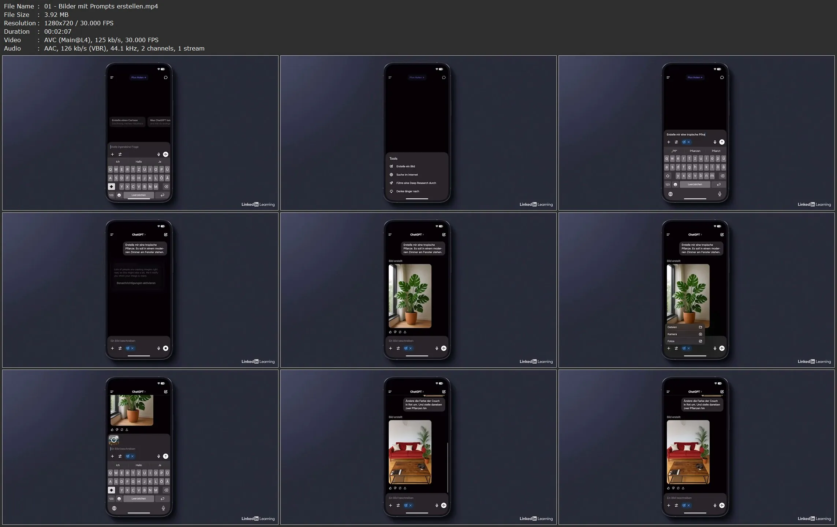Click the duration value "00:02:07"
The width and height of the screenshot is (837, 527).
click(x=58, y=31)
